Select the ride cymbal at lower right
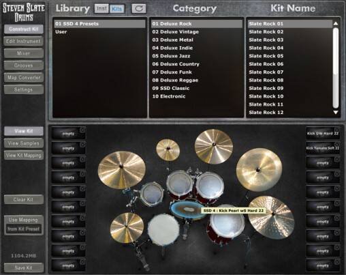Viewport: 346px width, 275px height. (271, 217)
